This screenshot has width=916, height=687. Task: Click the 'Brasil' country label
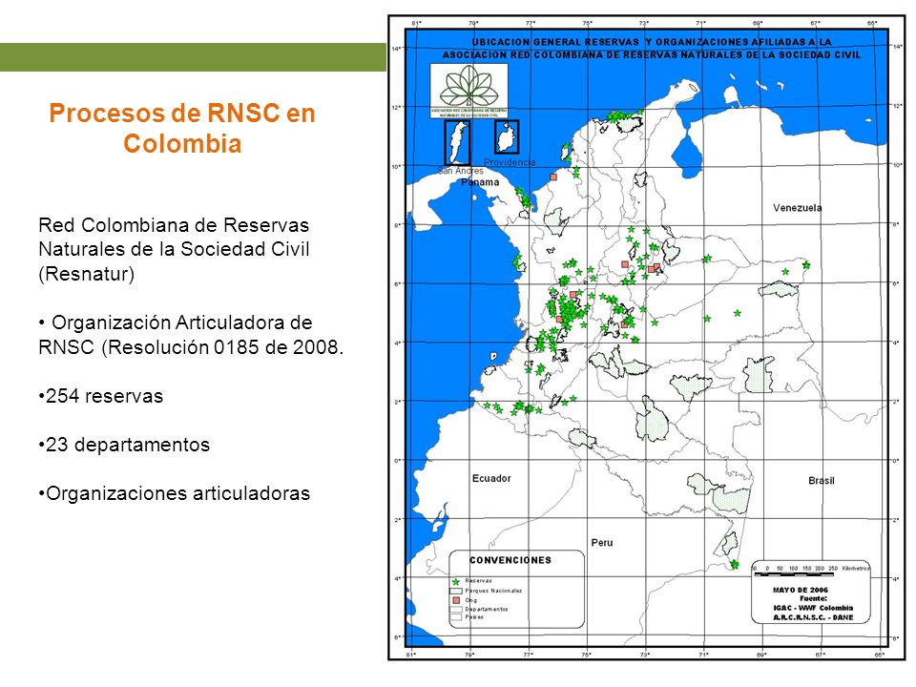(x=822, y=481)
